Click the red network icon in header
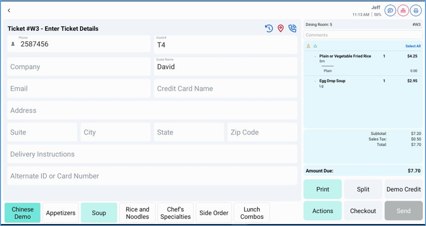Image resolution: width=426 pixels, height=226 pixels. click(x=403, y=10)
